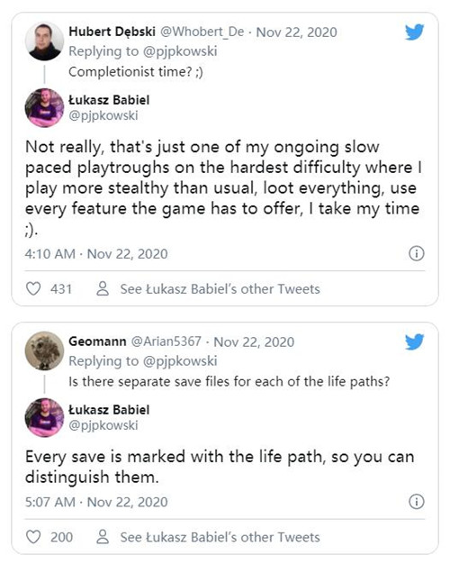Click Twitter bird logo in first tweet
450x564 pixels.
414,32
